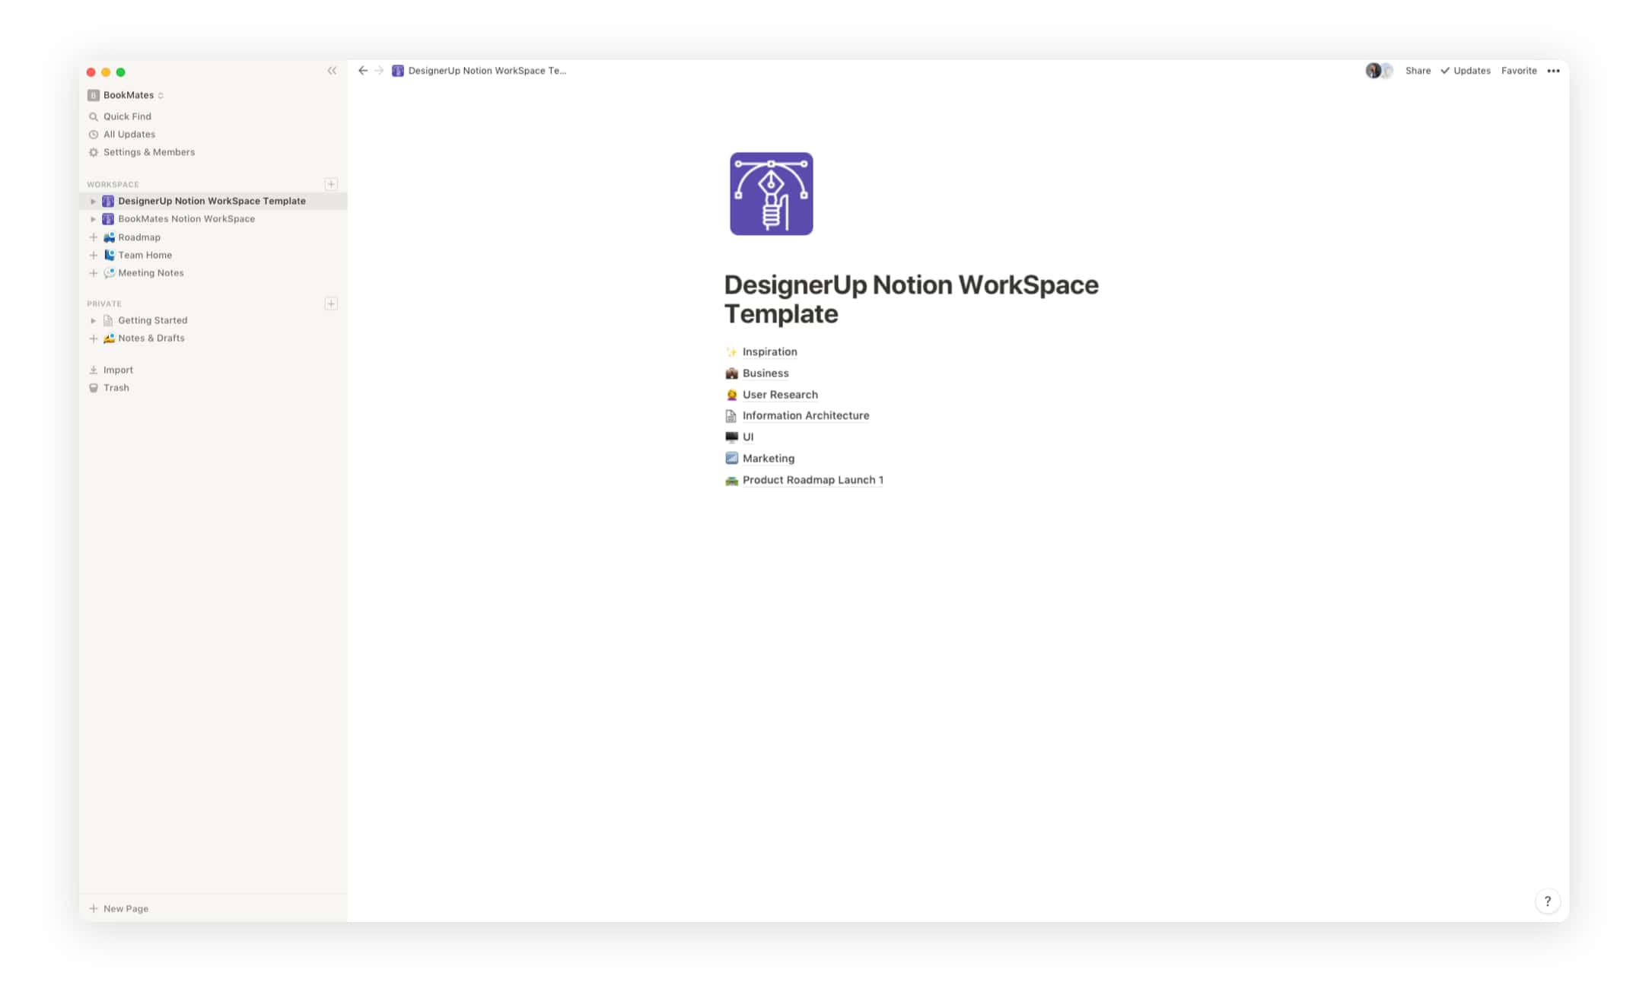Open the Product Roadmap Launch 1 link
The image size is (1649, 982).
click(x=813, y=480)
